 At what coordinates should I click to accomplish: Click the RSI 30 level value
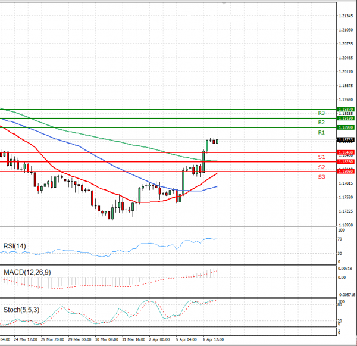[340, 253]
